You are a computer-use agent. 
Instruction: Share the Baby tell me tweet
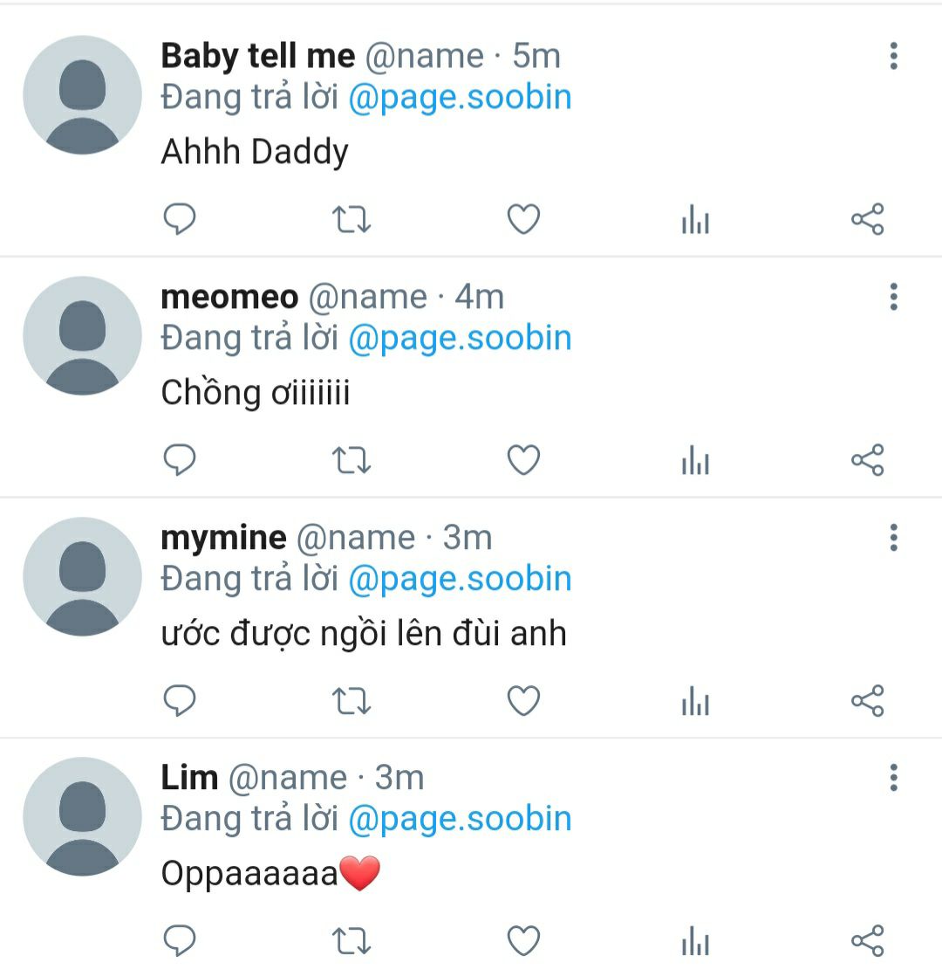(867, 219)
